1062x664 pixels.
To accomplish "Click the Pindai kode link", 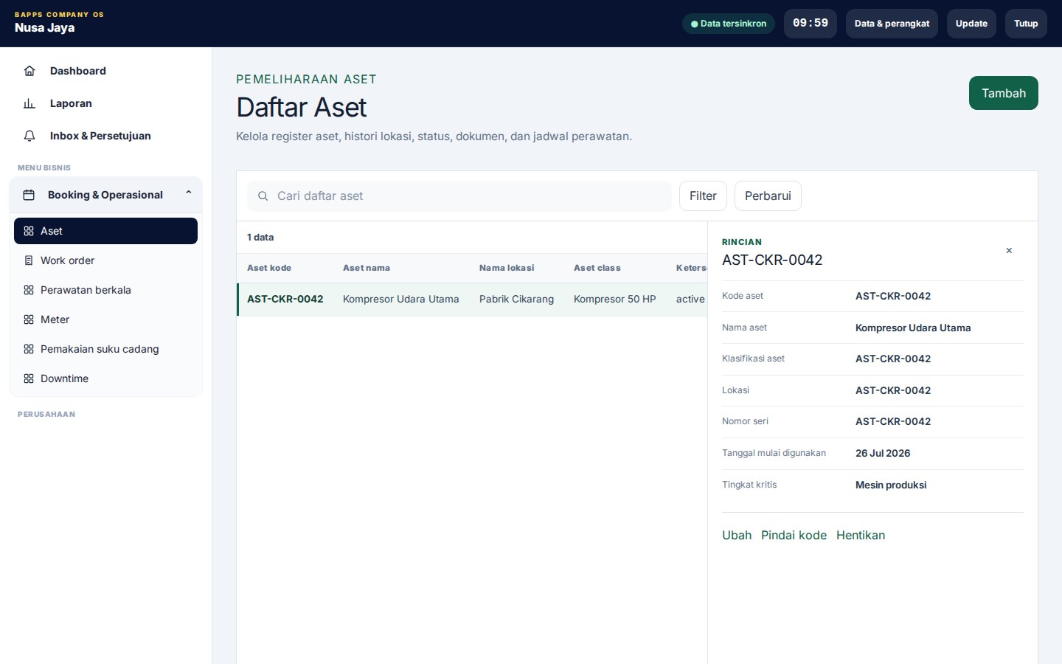I will 794,535.
